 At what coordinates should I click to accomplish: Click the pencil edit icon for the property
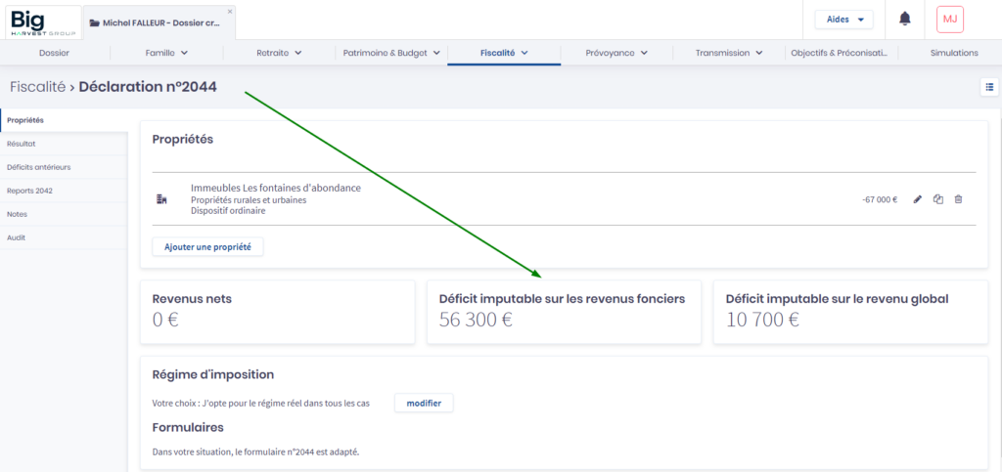pyautogui.click(x=918, y=199)
